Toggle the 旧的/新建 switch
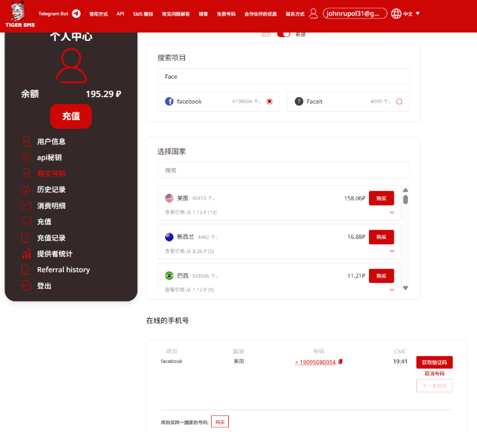This screenshot has width=477, height=432. (283, 35)
